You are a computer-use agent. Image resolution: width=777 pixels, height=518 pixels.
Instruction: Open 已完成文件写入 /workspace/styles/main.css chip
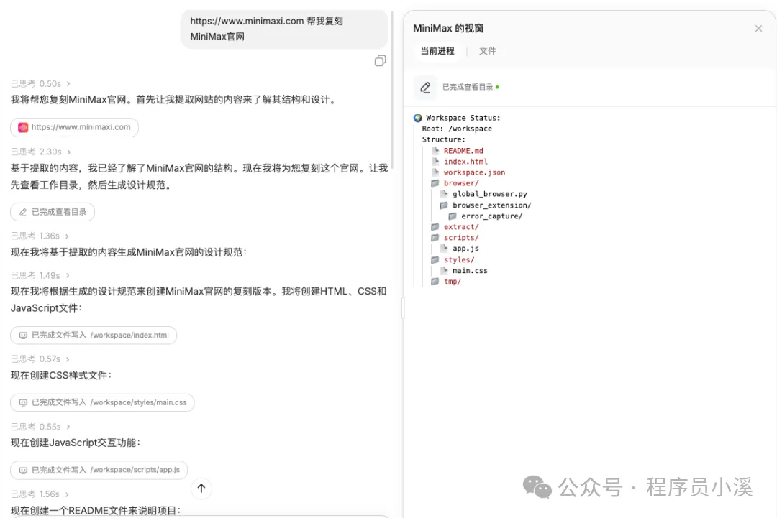(x=103, y=403)
